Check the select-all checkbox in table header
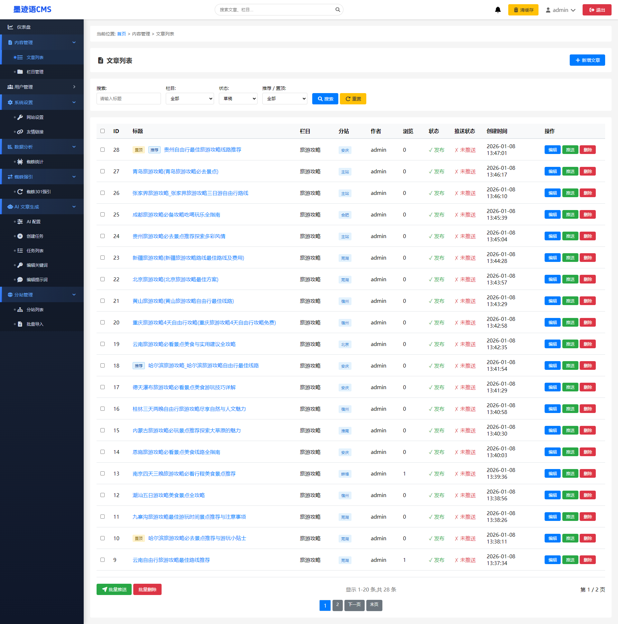Viewport: 618px width, 624px height. click(102, 131)
